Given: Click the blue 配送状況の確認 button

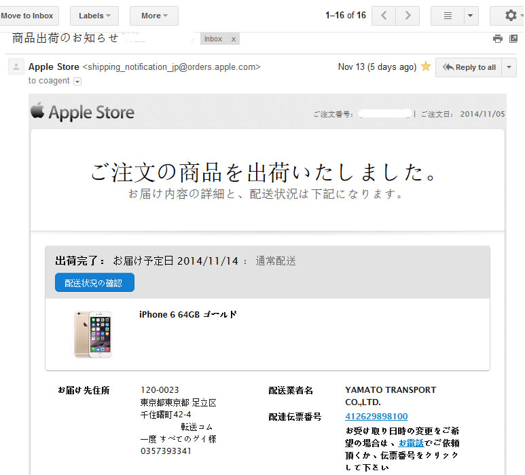Looking at the screenshot, I should [94, 283].
